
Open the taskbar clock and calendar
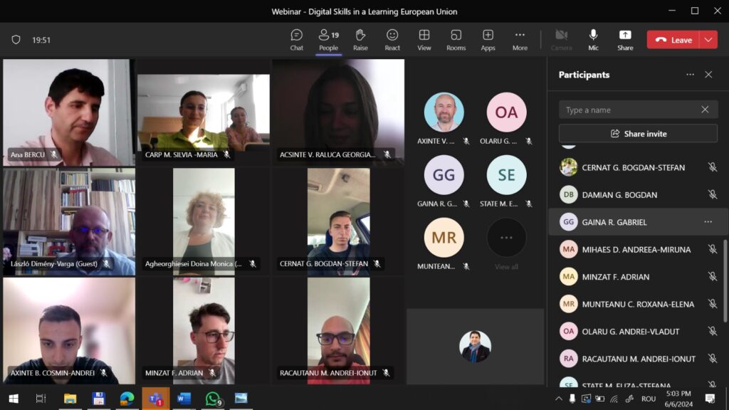pos(678,399)
